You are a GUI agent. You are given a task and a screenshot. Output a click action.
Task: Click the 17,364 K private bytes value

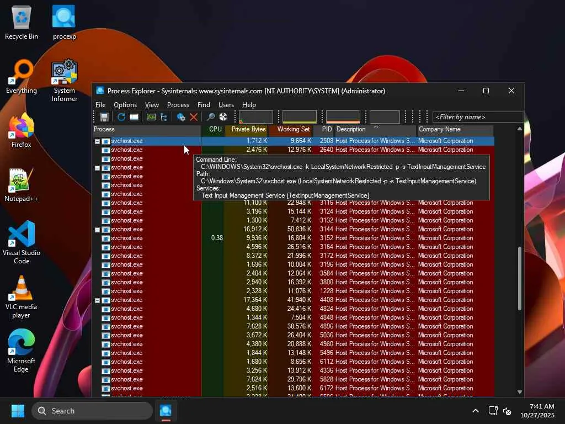coord(255,300)
